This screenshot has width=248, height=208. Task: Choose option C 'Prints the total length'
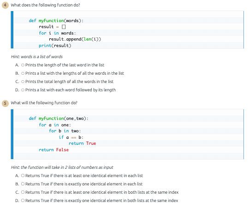click(23, 82)
